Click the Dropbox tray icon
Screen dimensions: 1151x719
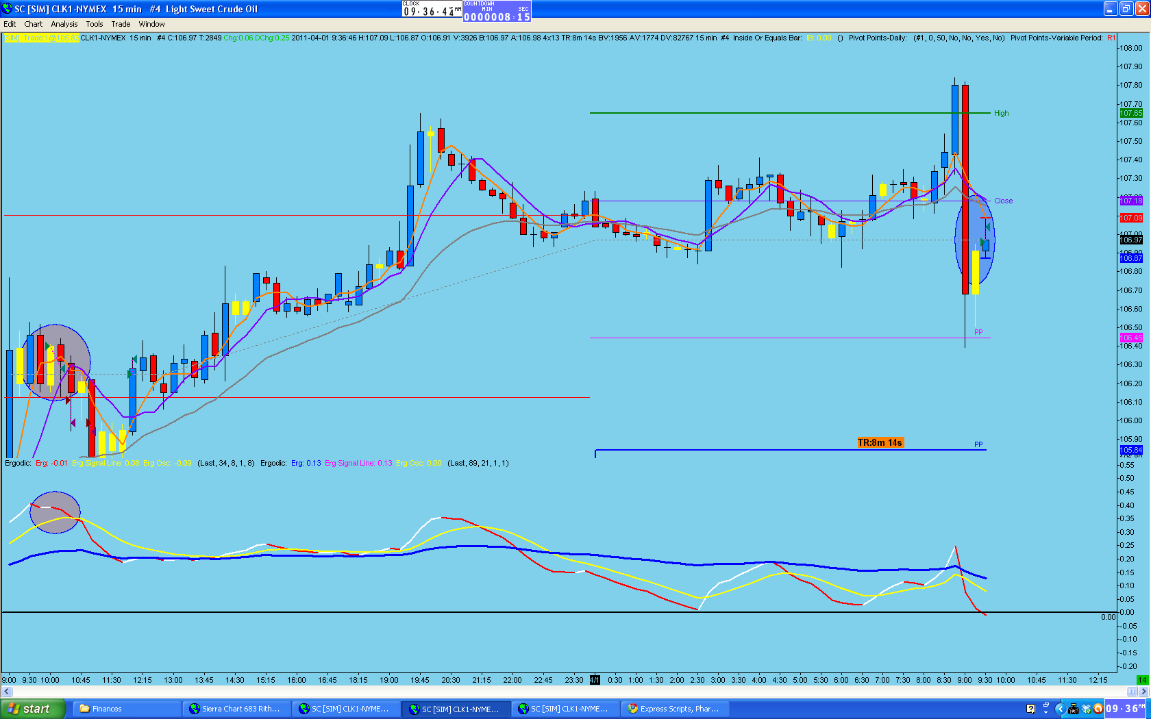(x=1086, y=709)
